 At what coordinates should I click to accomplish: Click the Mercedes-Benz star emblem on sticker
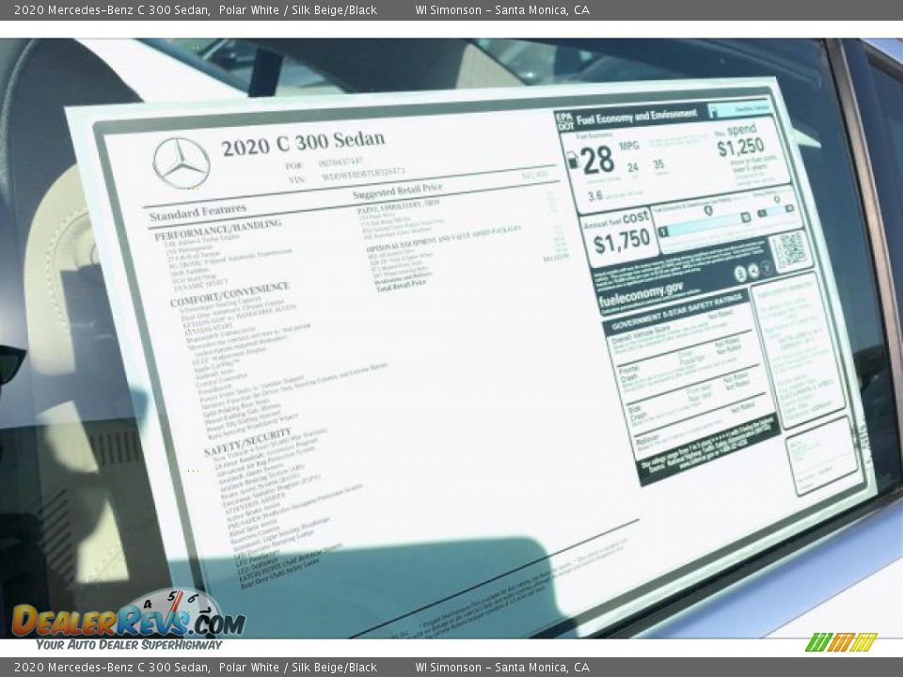(x=182, y=164)
